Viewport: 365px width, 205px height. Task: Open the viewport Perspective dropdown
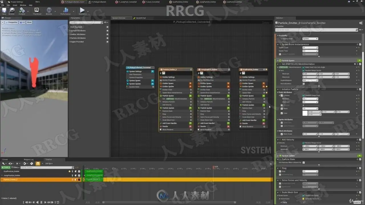click(x=11, y=22)
